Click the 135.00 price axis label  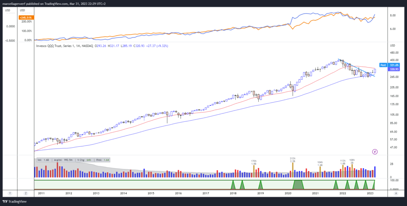[394, 104]
